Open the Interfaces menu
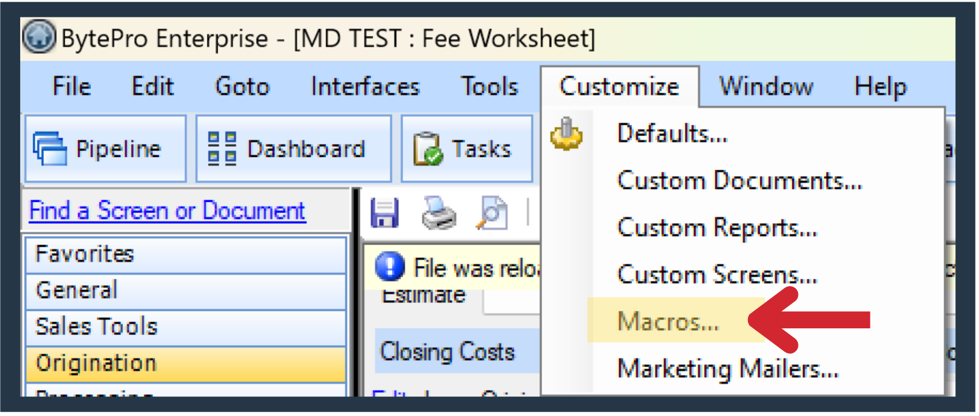Image resolution: width=979 pixels, height=416 pixels. (x=365, y=87)
